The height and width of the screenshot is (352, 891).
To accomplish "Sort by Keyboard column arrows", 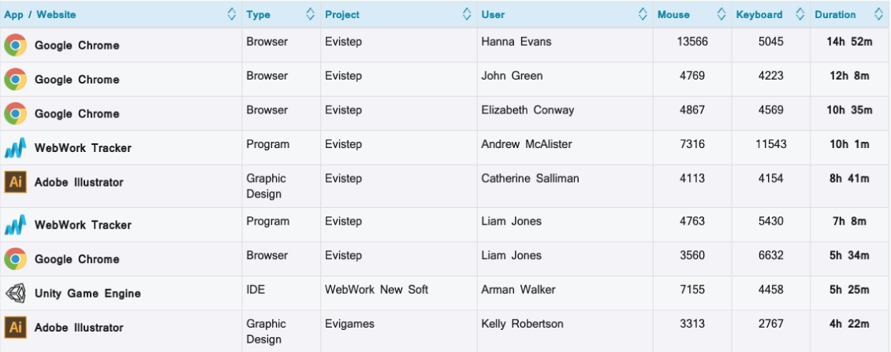I will (x=800, y=14).
